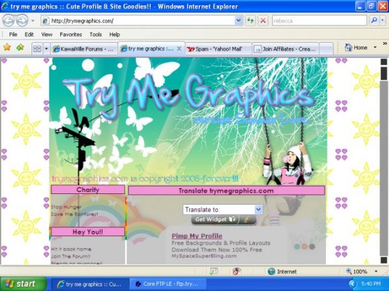
Task: Click the Internet zone globe icon
Action: click(272, 272)
